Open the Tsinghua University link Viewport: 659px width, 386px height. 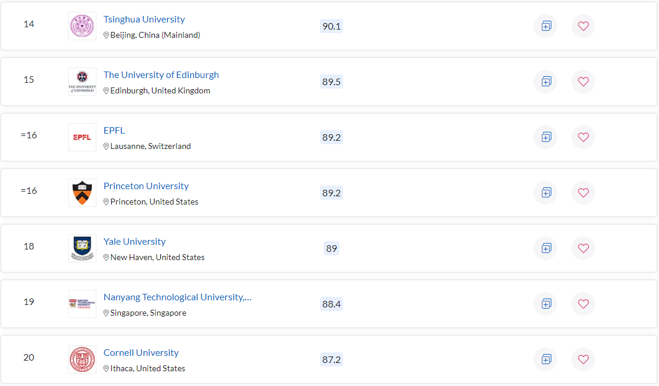click(x=144, y=20)
